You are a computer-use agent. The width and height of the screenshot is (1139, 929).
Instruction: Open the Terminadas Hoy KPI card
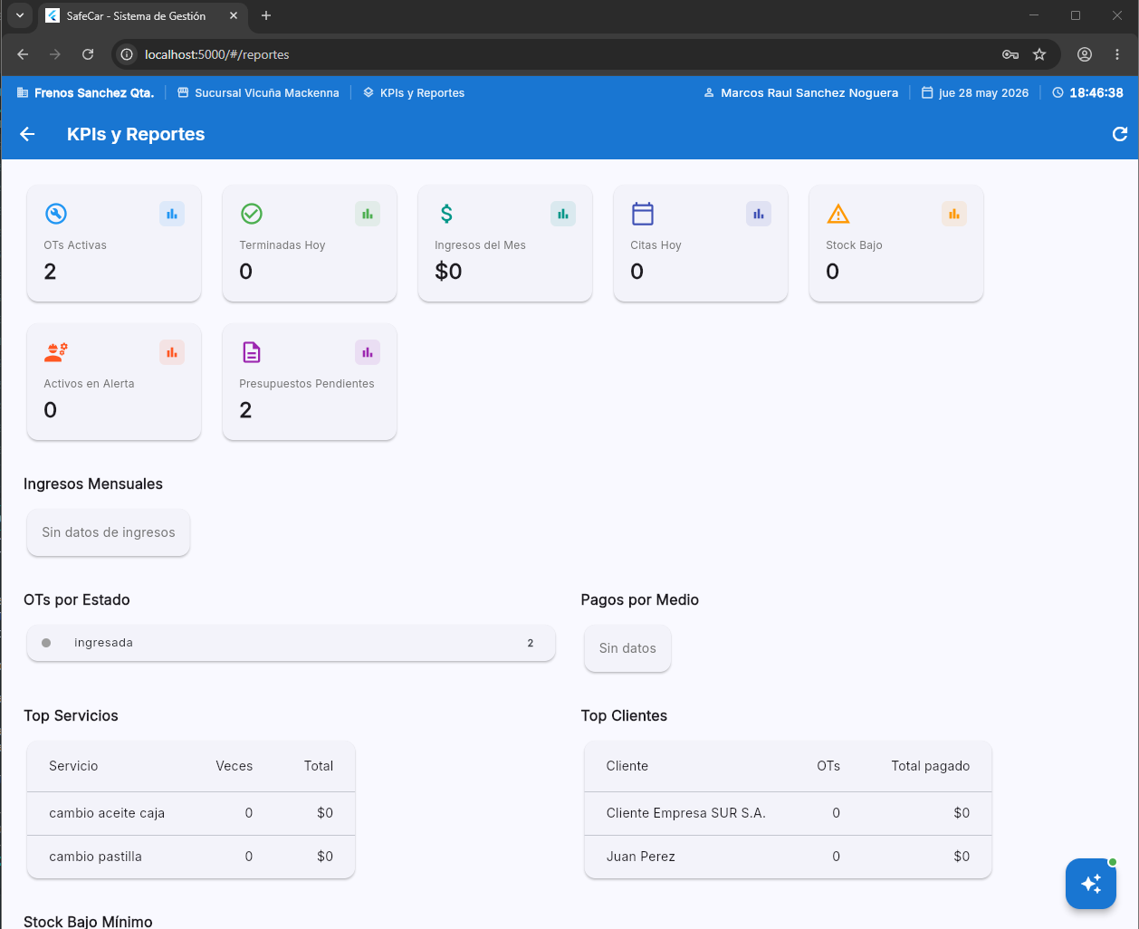310,244
